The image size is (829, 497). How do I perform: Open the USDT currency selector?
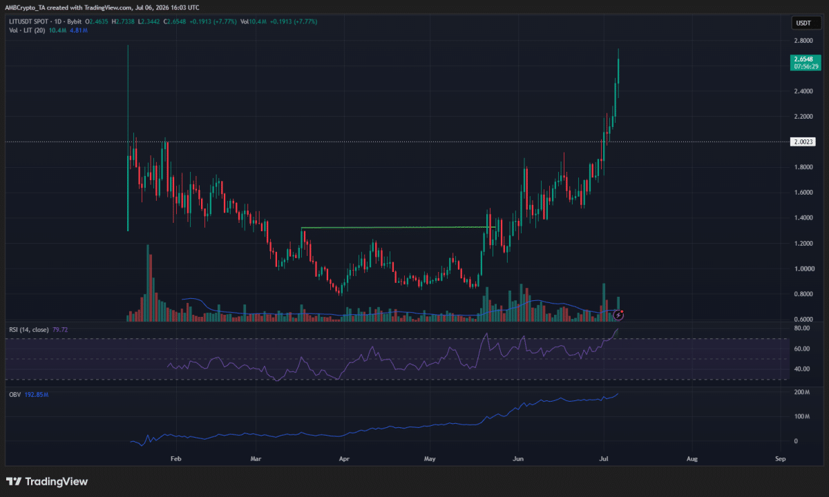click(802, 23)
